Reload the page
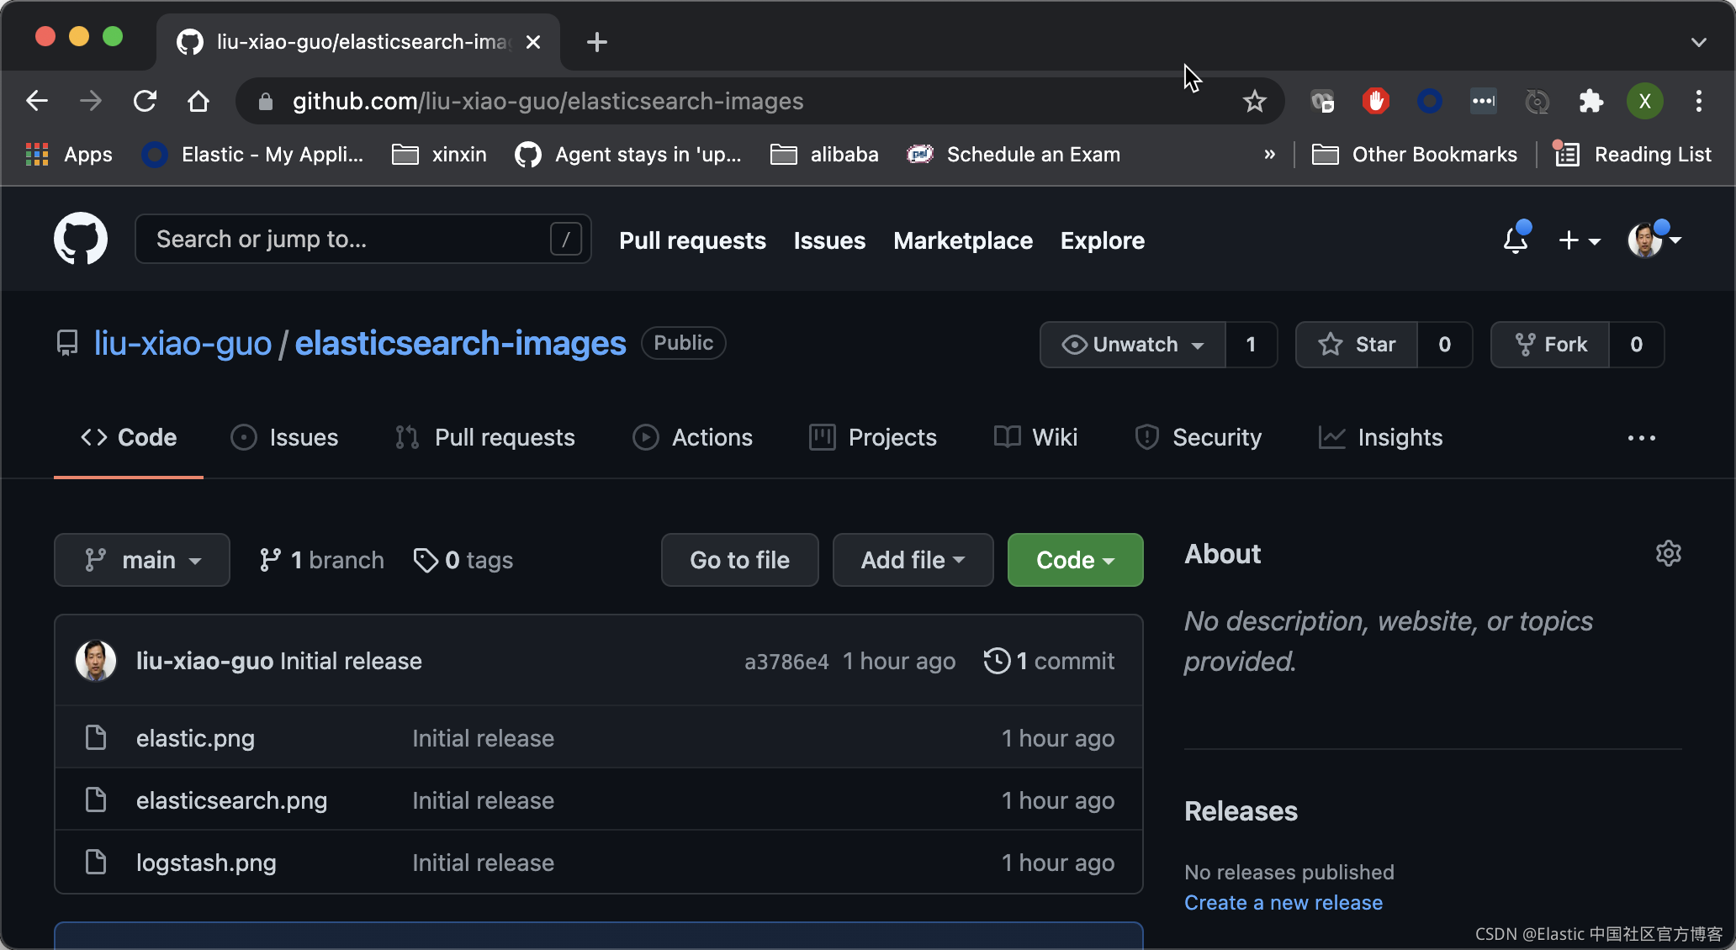 (x=145, y=101)
